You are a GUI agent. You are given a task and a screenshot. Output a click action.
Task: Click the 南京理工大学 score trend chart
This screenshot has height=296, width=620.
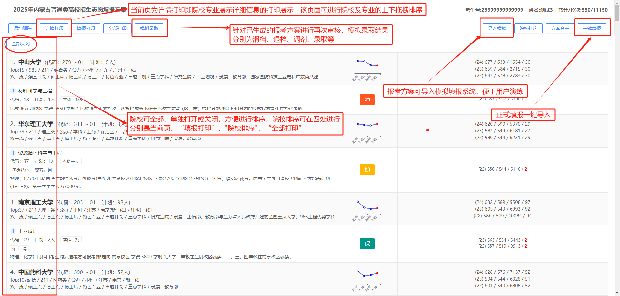coord(367,210)
